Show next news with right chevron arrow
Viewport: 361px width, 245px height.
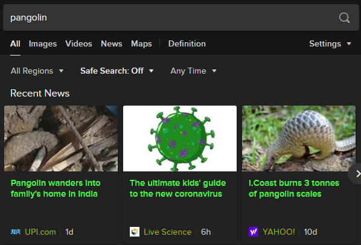point(356,174)
